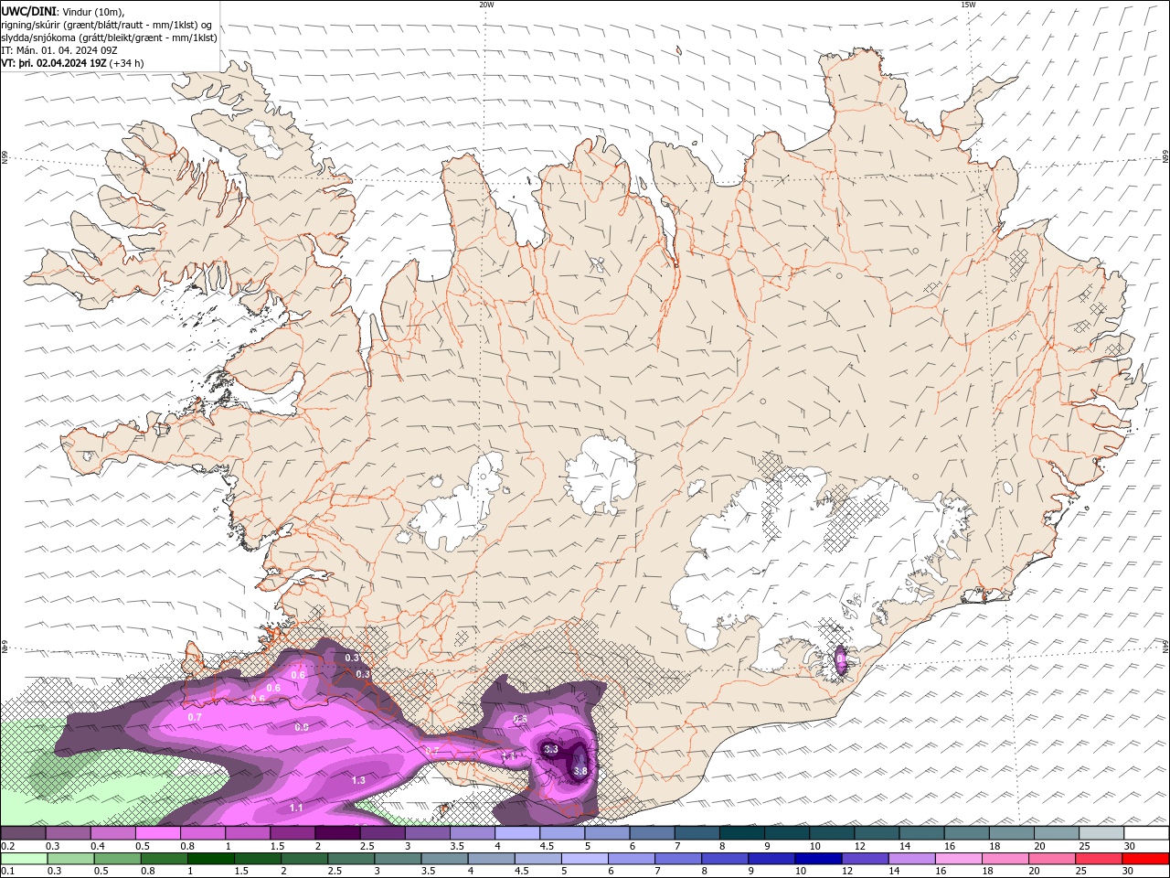Click the '20W' longitude label
1170x878 pixels.
pos(486,5)
